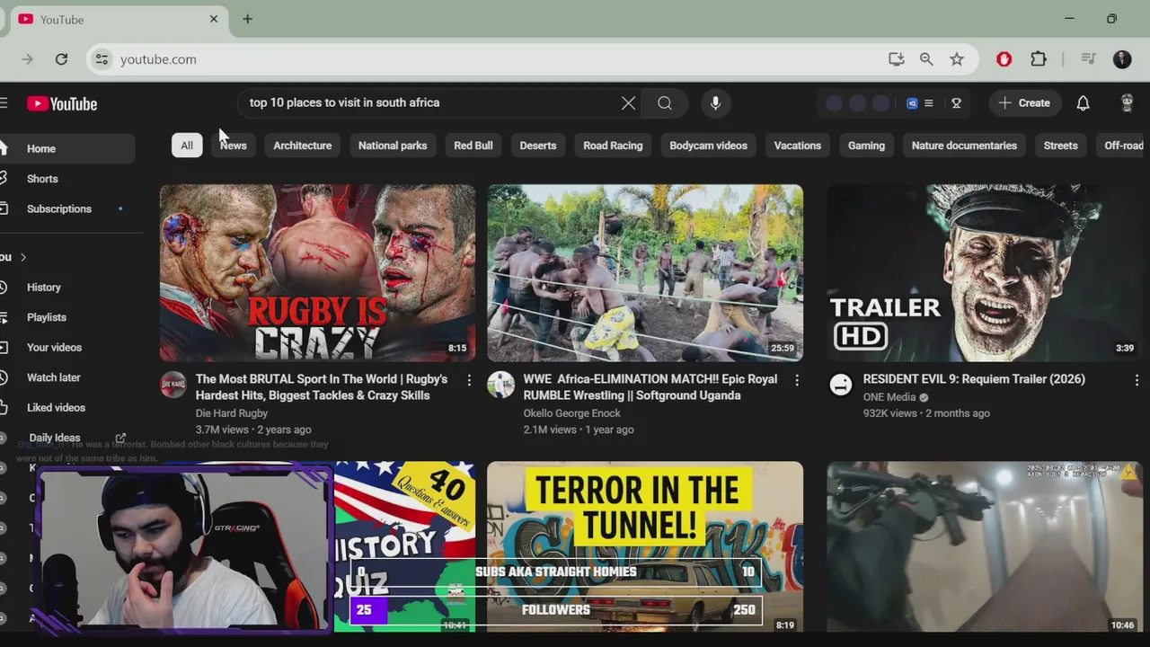The width and height of the screenshot is (1150, 647).
Task: Click the install app icon in the address bar
Action: (x=896, y=59)
